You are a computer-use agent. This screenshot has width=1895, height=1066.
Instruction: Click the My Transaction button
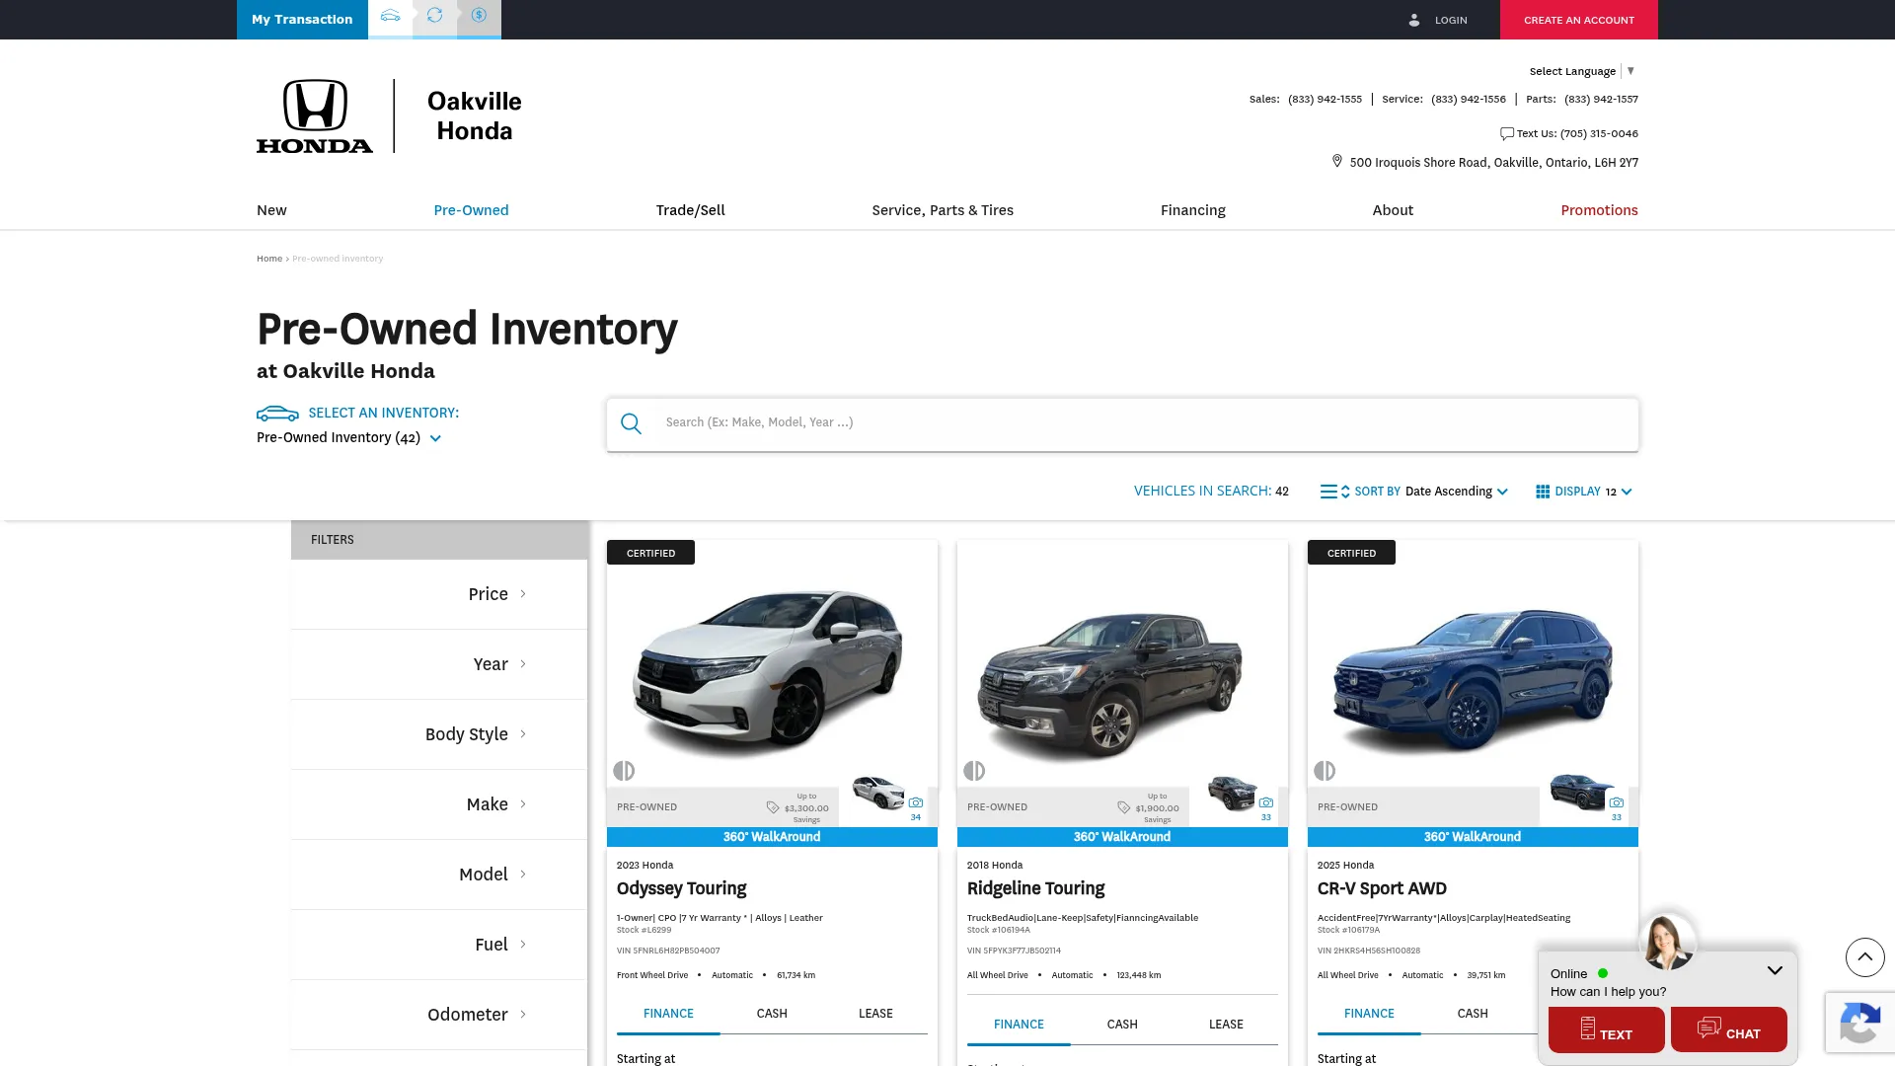(x=302, y=20)
